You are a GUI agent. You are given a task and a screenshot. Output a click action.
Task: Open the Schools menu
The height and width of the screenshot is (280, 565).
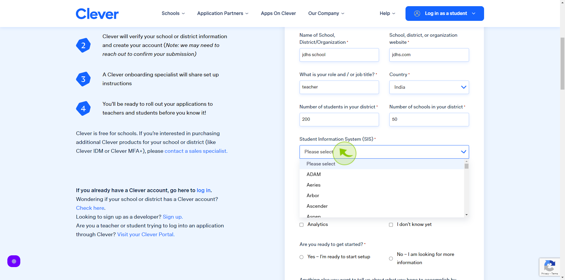tap(173, 14)
